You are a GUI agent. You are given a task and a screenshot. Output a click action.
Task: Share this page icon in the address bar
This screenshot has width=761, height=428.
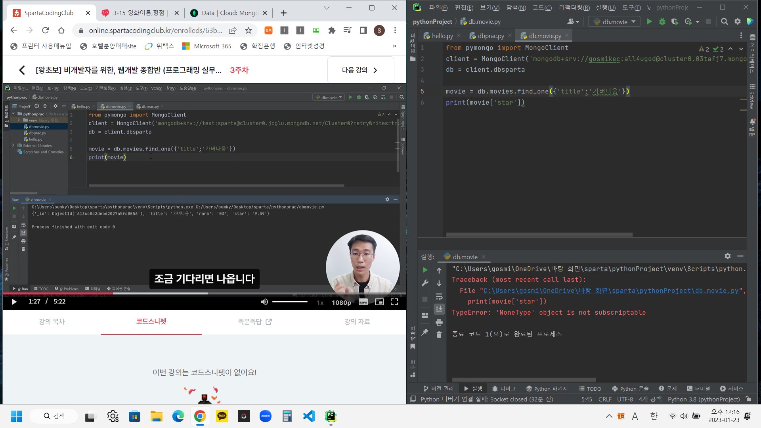(233, 30)
